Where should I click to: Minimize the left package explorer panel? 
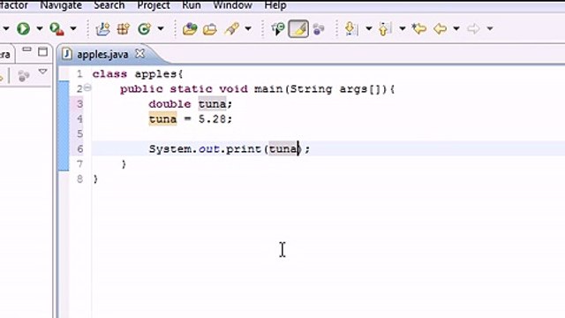click(26, 49)
